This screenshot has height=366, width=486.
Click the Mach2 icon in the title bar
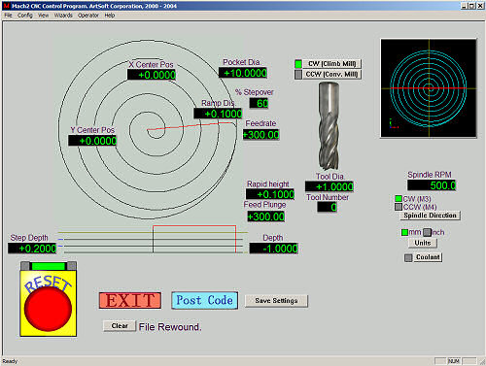tap(7, 6)
